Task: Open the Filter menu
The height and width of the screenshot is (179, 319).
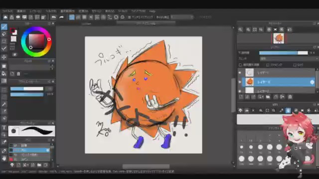Action: (51, 11)
